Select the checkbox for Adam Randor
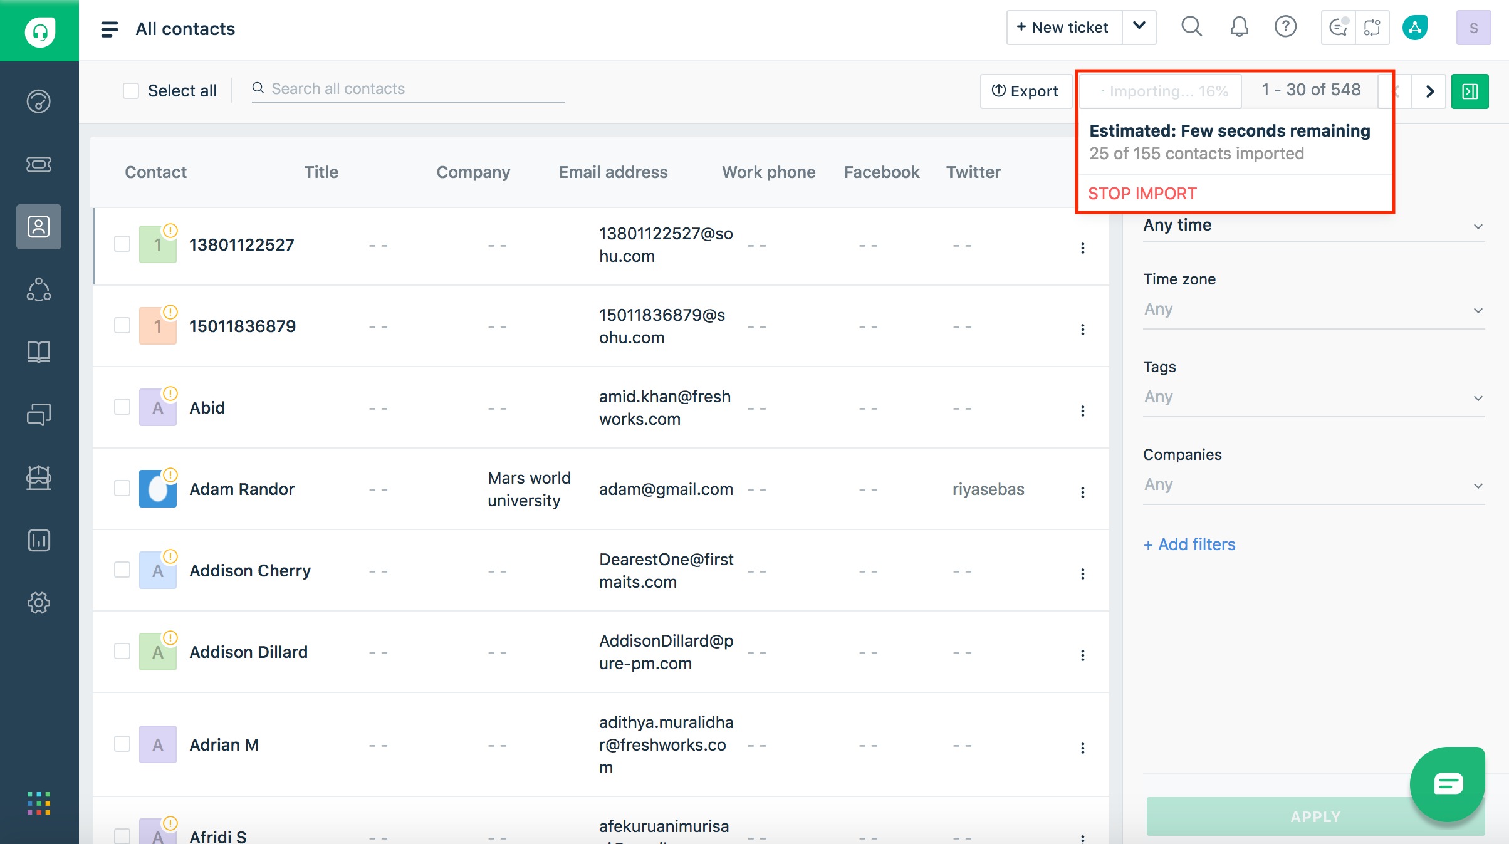The width and height of the screenshot is (1509, 844). 122,488
